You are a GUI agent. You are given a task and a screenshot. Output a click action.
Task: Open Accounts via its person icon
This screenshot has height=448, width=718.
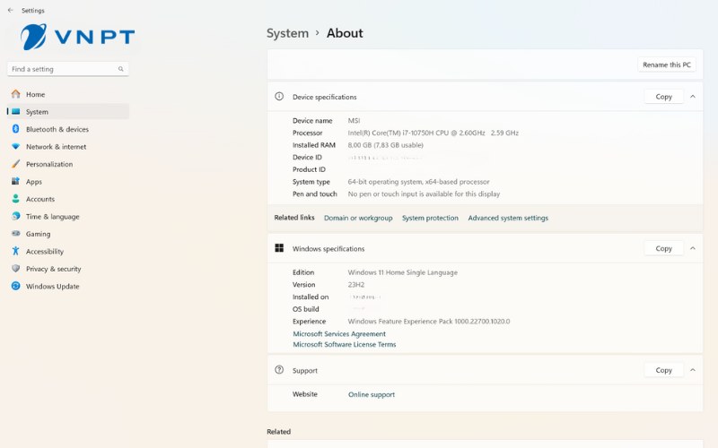tap(15, 199)
